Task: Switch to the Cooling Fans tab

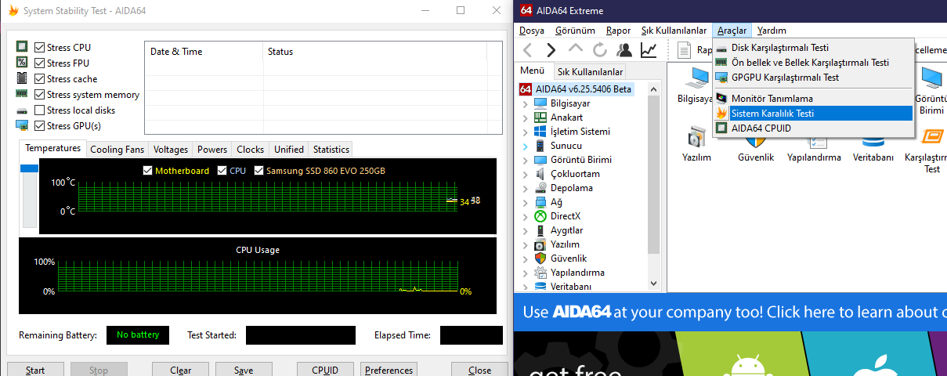Action: (x=117, y=149)
